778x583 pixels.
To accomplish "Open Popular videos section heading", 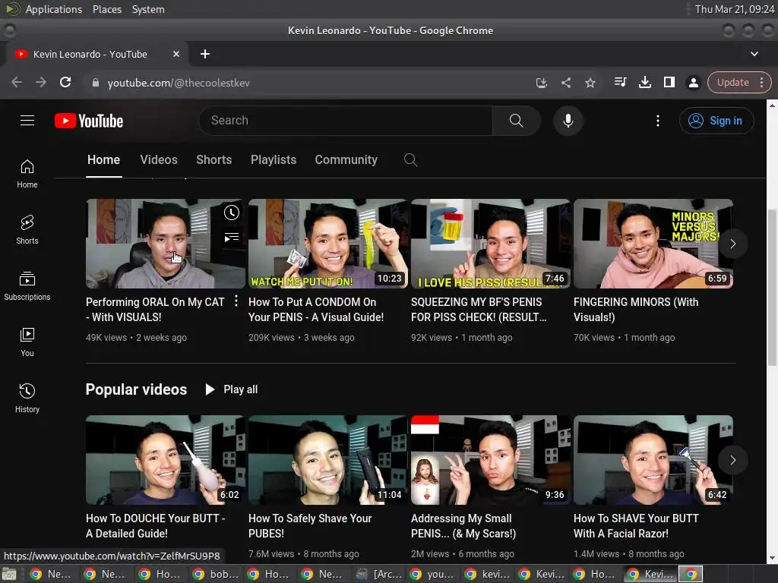I will pyautogui.click(x=137, y=389).
